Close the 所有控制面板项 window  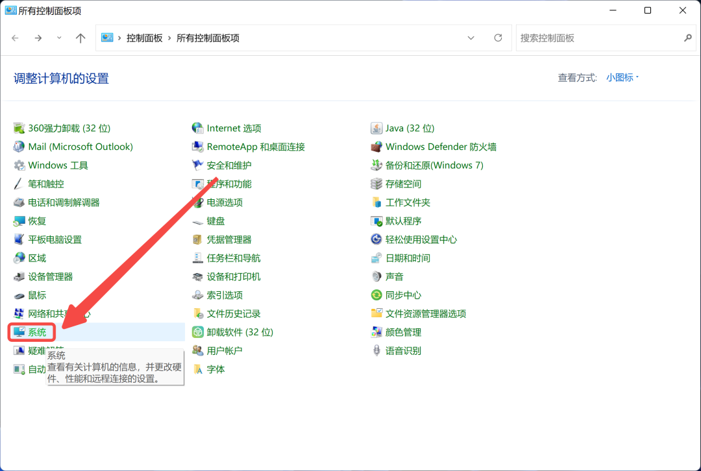683,10
